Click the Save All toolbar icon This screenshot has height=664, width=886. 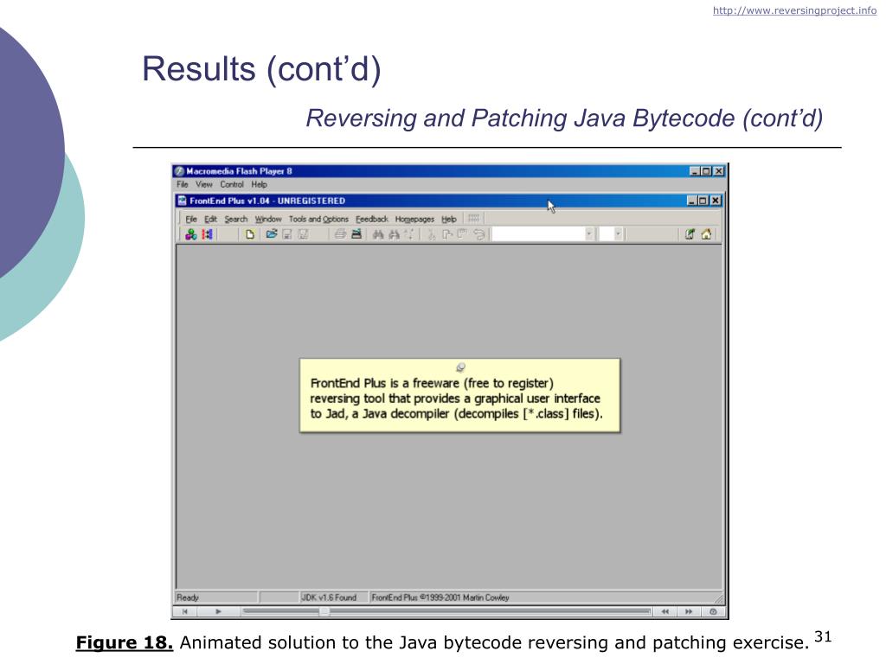point(303,234)
